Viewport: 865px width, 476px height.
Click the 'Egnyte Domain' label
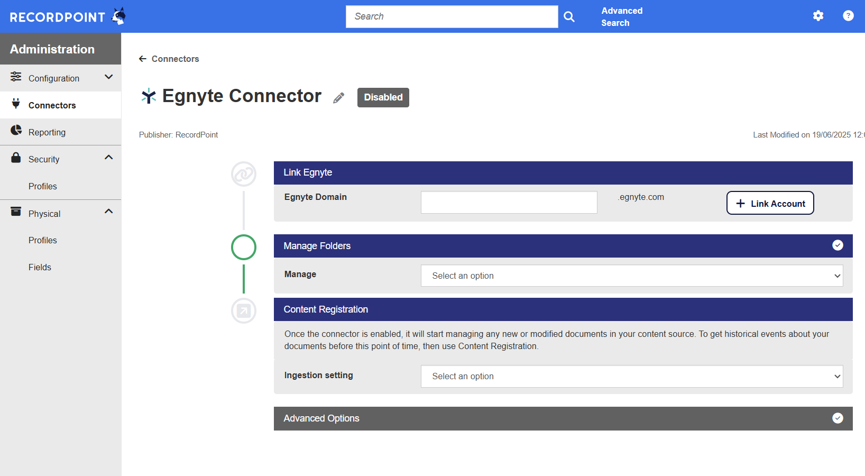pos(315,197)
